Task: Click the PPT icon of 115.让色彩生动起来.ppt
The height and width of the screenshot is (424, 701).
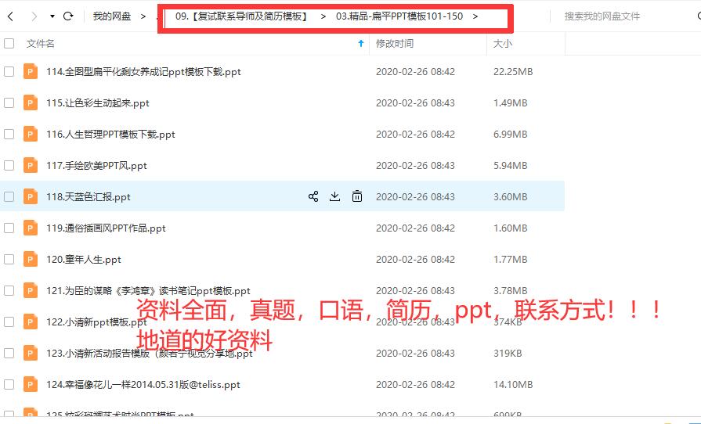Action: click(x=31, y=102)
